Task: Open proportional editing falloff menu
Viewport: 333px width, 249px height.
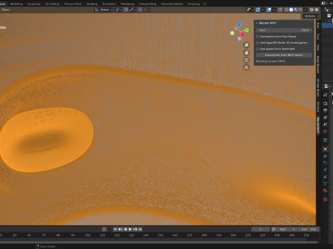Action: click(x=146, y=10)
